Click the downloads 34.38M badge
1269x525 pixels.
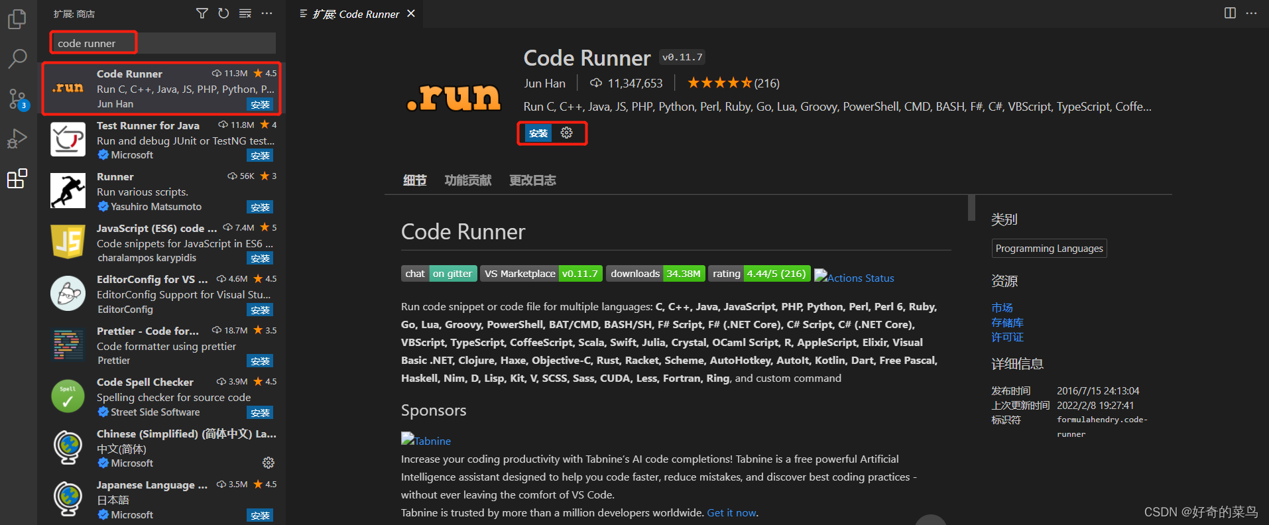click(656, 274)
